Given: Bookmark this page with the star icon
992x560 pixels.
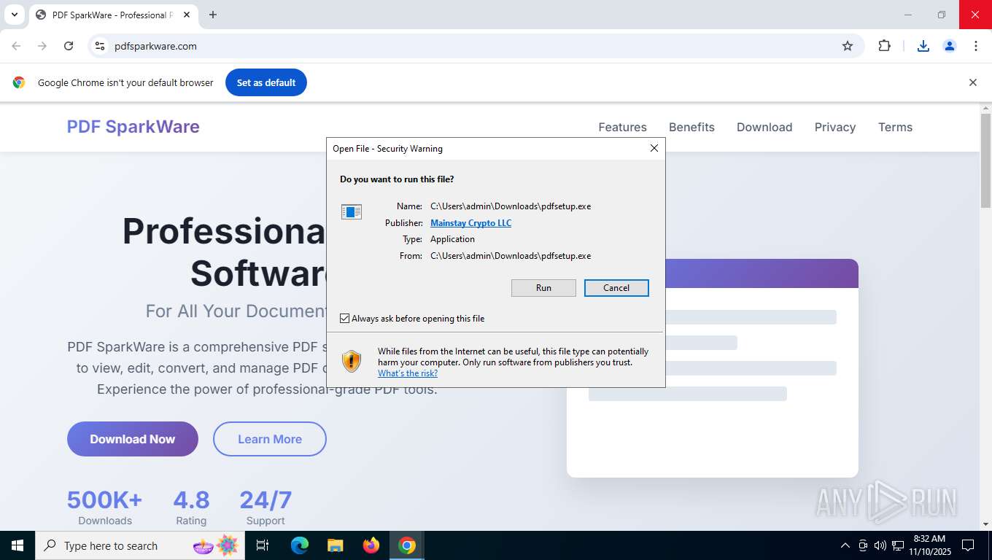Looking at the screenshot, I should pos(848,46).
